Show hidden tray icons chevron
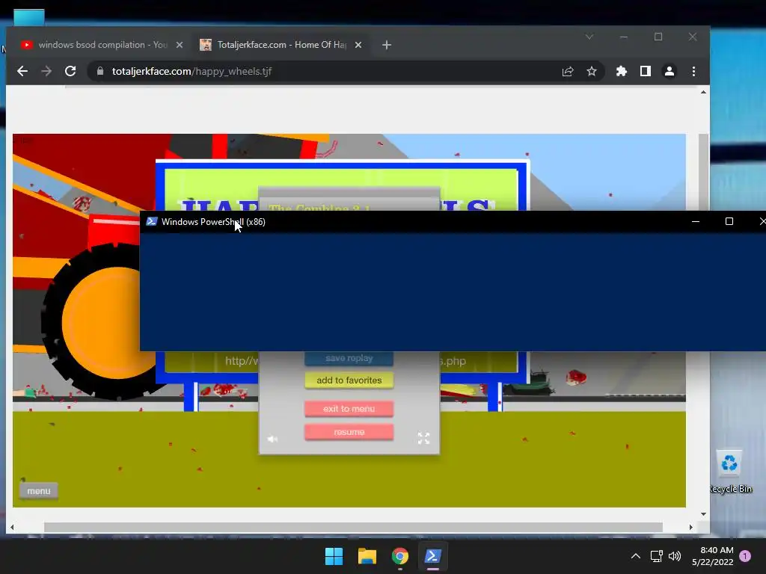The width and height of the screenshot is (766, 574). click(636, 556)
